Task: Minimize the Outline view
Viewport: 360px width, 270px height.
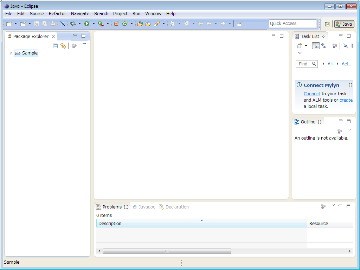Action: (x=341, y=121)
